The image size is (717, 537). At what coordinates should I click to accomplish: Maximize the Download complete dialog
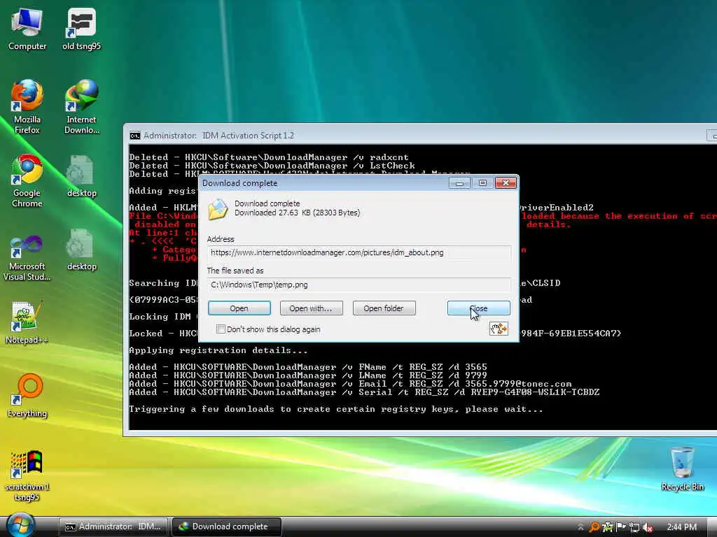pos(482,183)
